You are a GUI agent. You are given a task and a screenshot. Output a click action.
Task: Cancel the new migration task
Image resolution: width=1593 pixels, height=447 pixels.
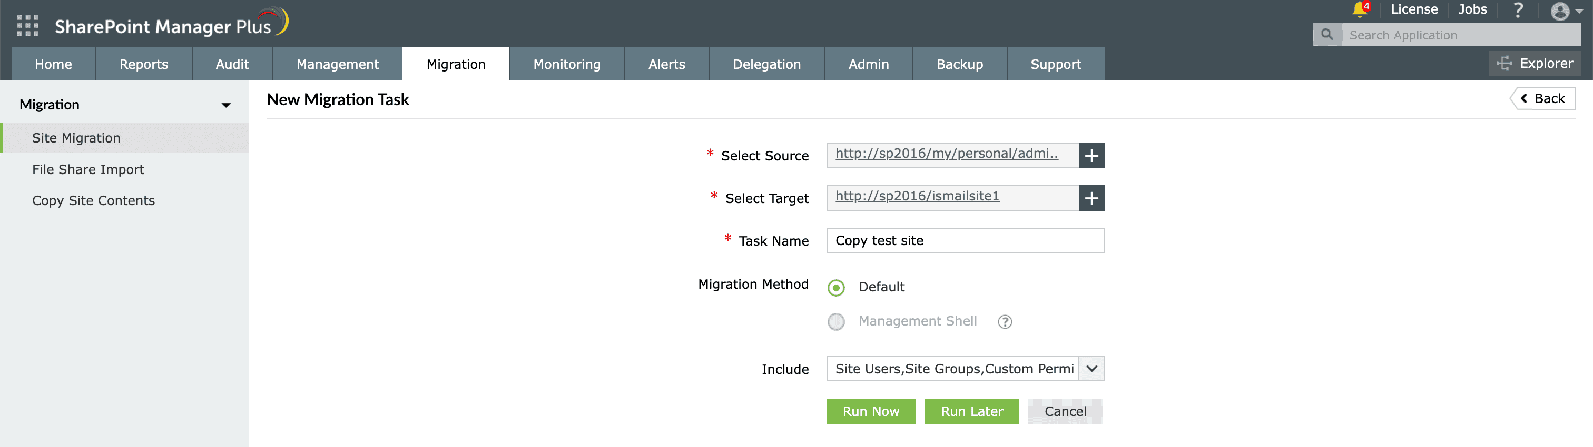(x=1065, y=411)
